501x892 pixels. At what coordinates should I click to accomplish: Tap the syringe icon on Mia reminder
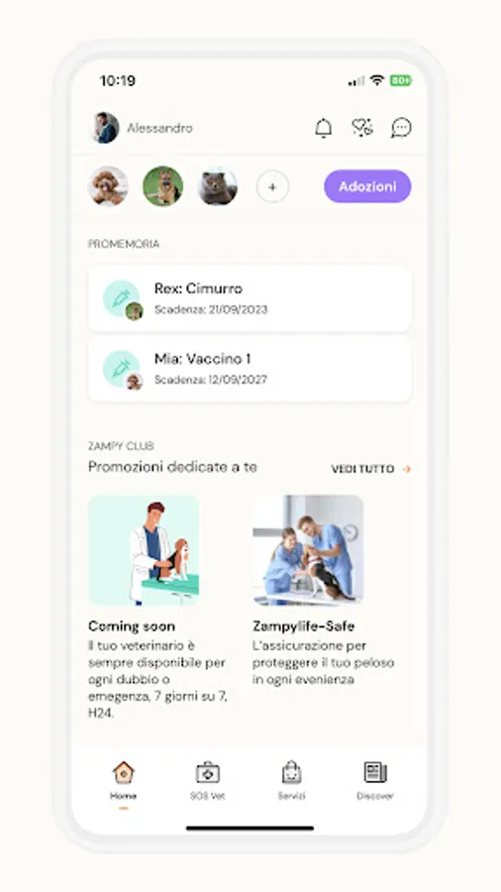click(x=121, y=369)
